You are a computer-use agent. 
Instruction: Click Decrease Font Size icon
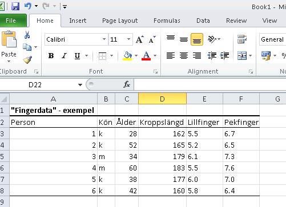pyautogui.click(x=152, y=39)
